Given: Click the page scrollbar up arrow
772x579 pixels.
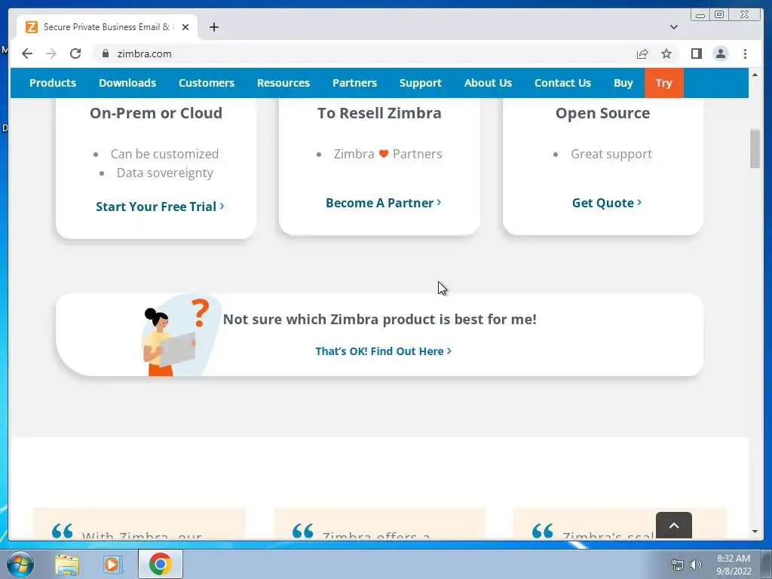Looking at the screenshot, I should click(755, 75).
